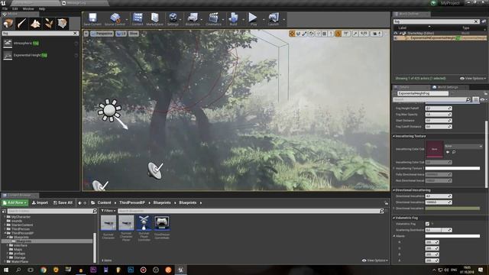
Task: Select Geometry Editing mode icon
Action: (x=63, y=24)
